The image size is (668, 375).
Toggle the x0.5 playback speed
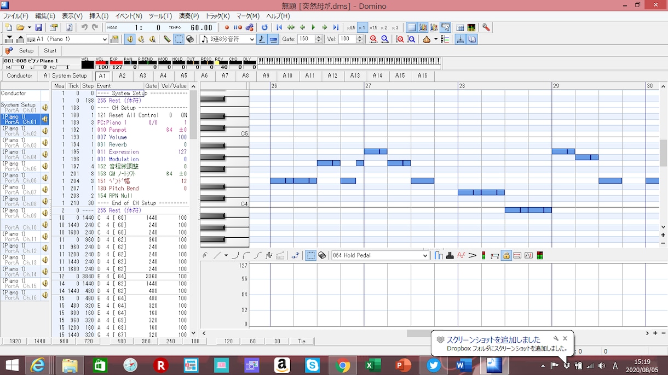(351, 27)
